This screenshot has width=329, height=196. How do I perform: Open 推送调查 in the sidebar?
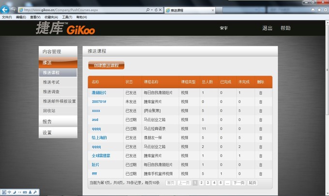pyautogui.click(x=58, y=92)
